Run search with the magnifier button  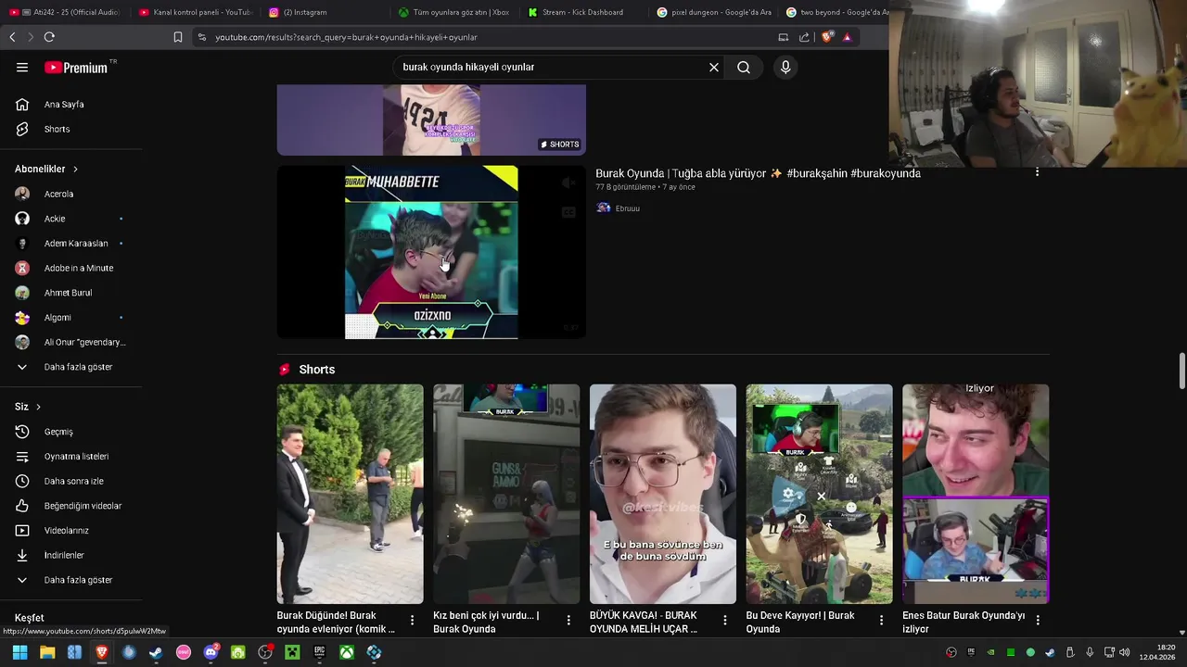click(744, 68)
